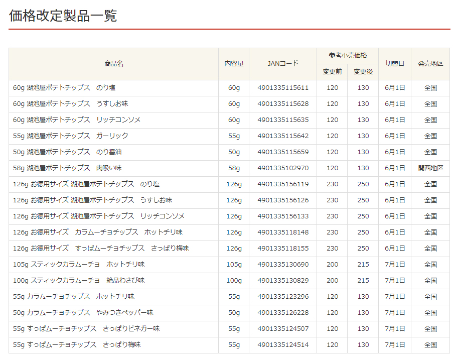Viewport: 458px width, 359px height.
Task: Click JAN code 4901335115635
Action: pos(283,120)
